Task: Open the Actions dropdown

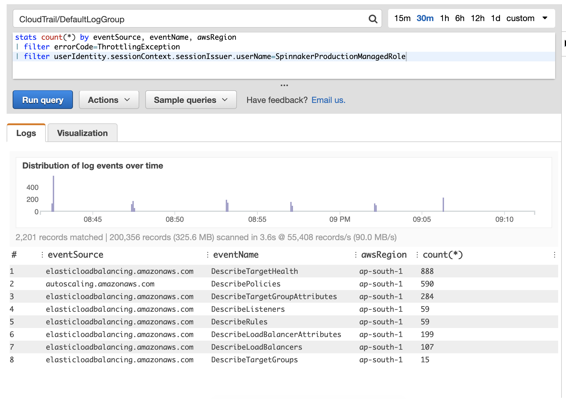Action: [109, 100]
